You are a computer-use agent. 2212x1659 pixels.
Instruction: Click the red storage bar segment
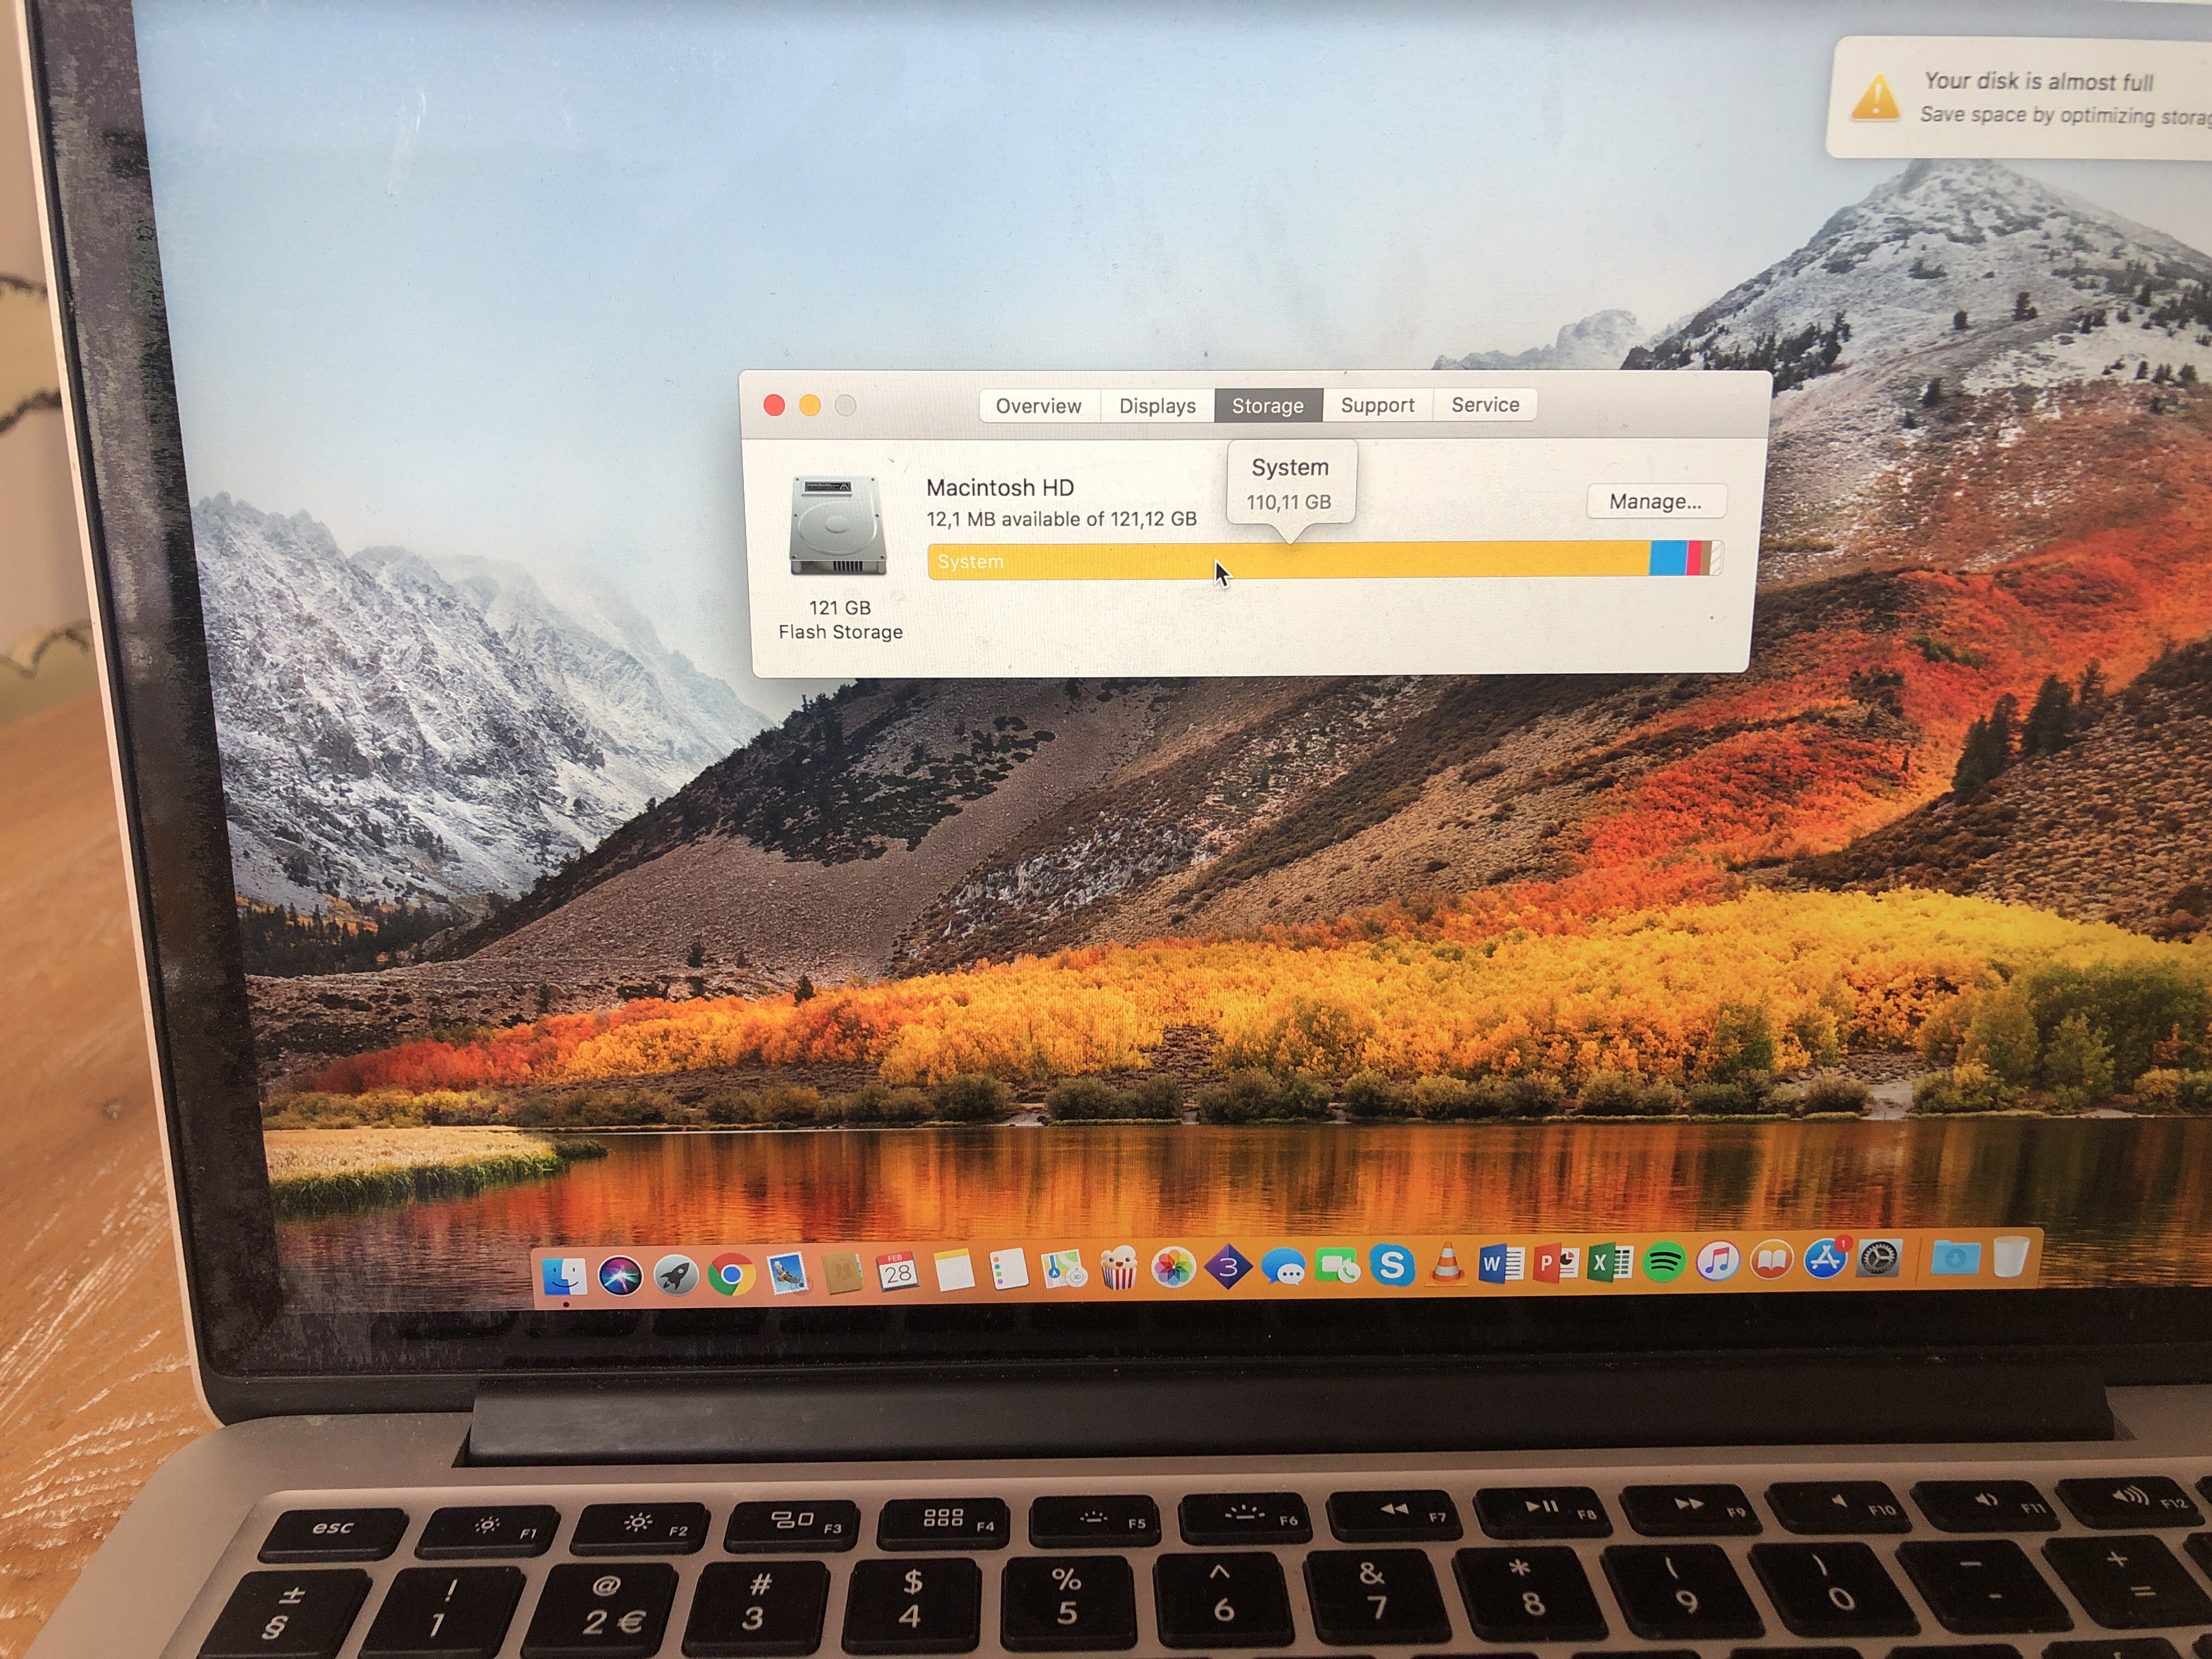point(1694,558)
